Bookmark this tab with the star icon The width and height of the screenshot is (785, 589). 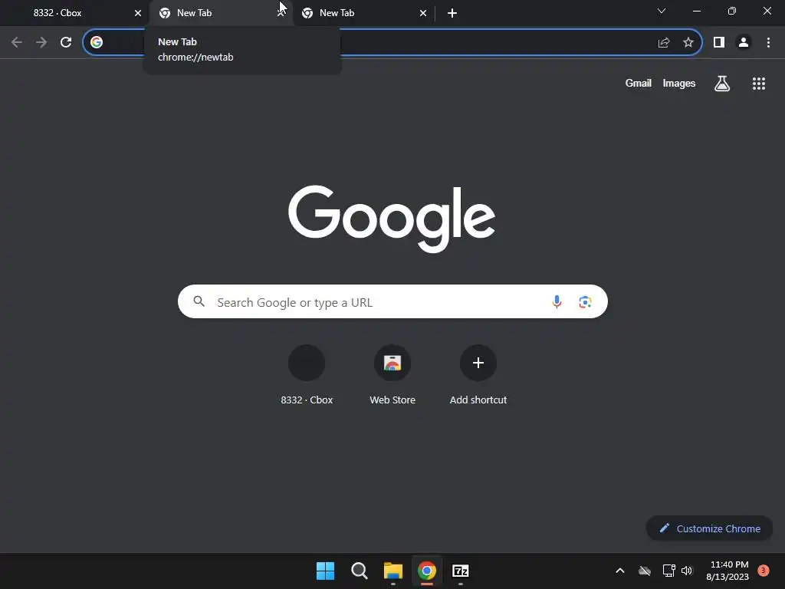click(688, 43)
